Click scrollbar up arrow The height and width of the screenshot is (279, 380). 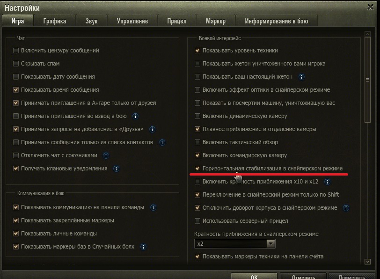(367, 34)
